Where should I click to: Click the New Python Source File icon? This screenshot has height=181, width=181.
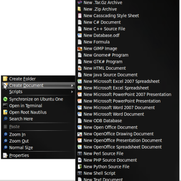(80, 167)
